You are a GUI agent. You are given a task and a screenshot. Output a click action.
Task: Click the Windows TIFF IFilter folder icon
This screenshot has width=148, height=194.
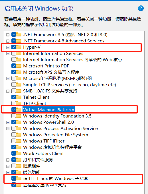(19, 141)
